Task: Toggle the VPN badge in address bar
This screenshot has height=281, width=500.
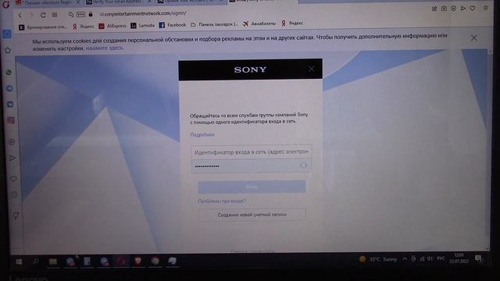Action: click(80, 14)
